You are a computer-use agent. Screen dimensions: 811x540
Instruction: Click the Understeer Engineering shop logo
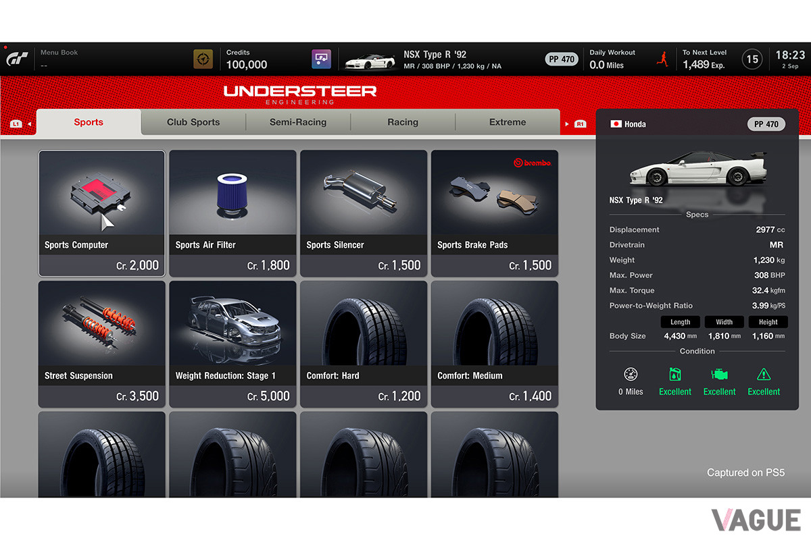(x=300, y=94)
